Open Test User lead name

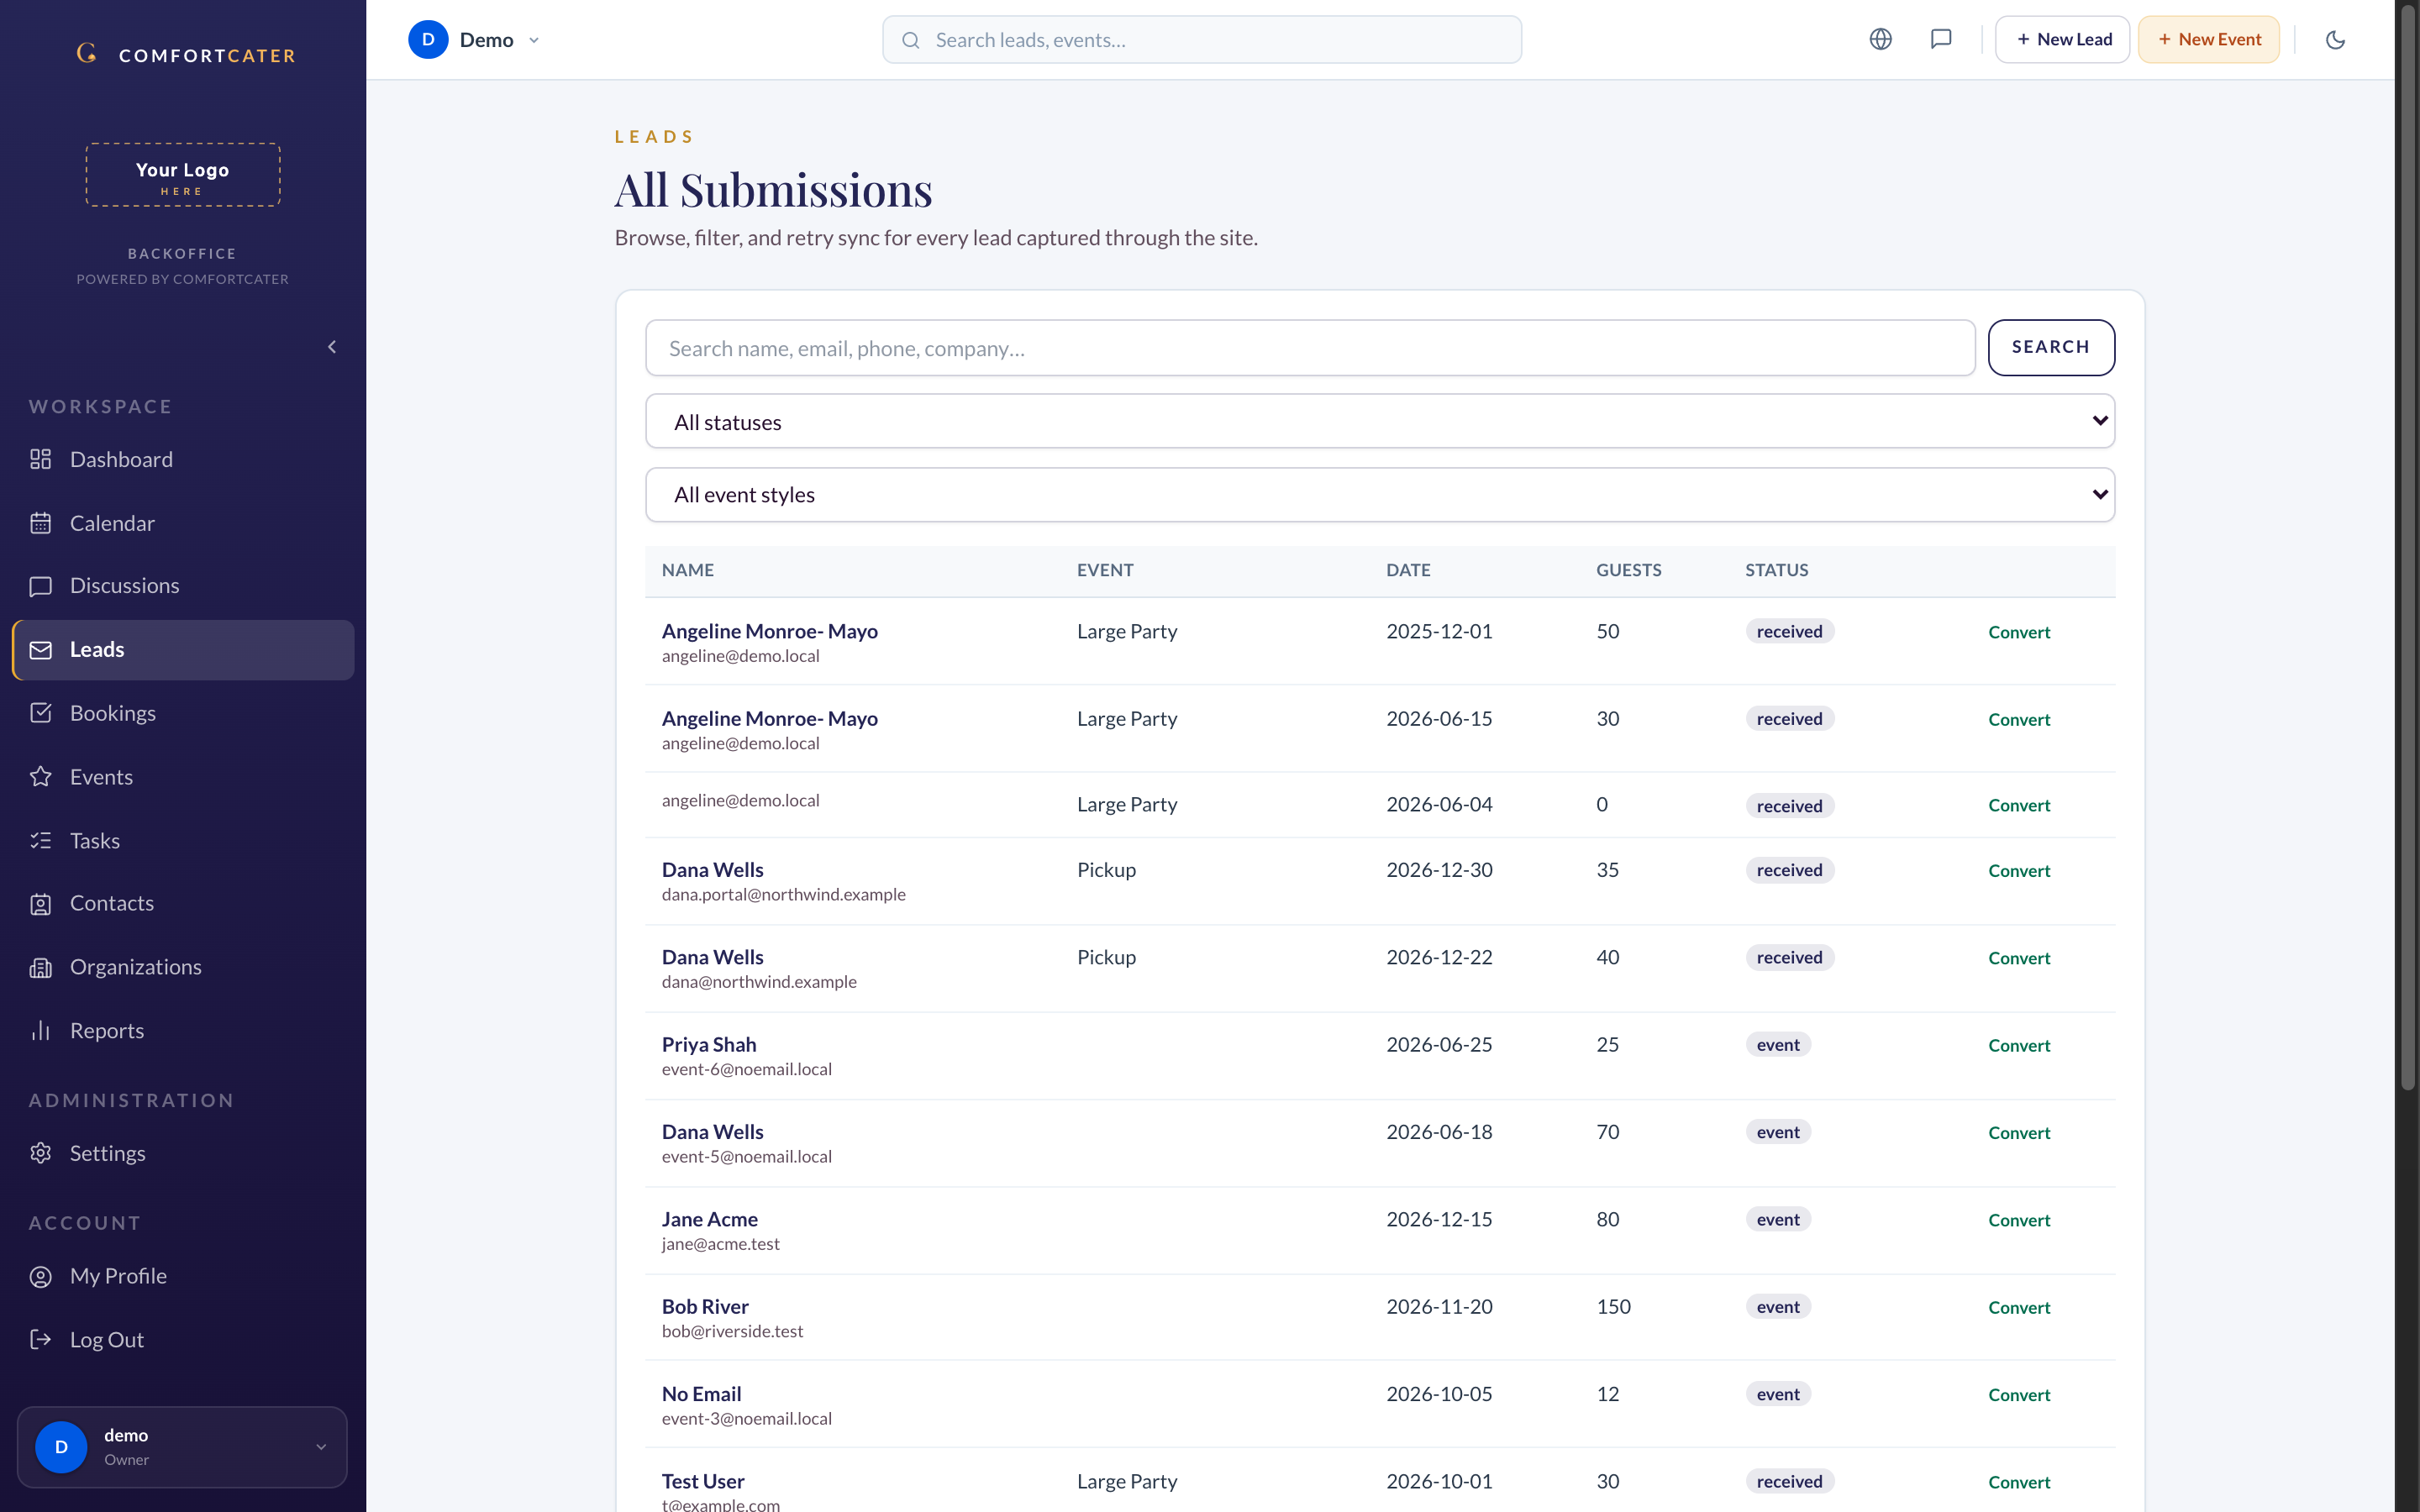tap(702, 1481)
